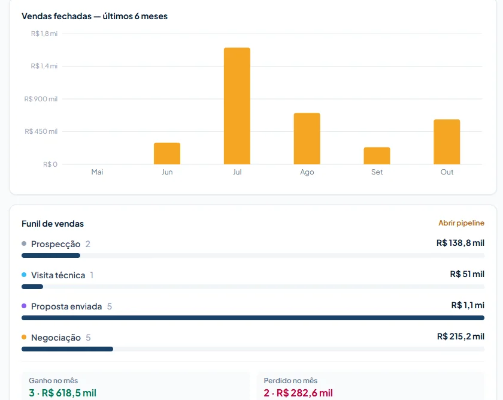Click the Visita técnica progress bar

pos(253,287)
